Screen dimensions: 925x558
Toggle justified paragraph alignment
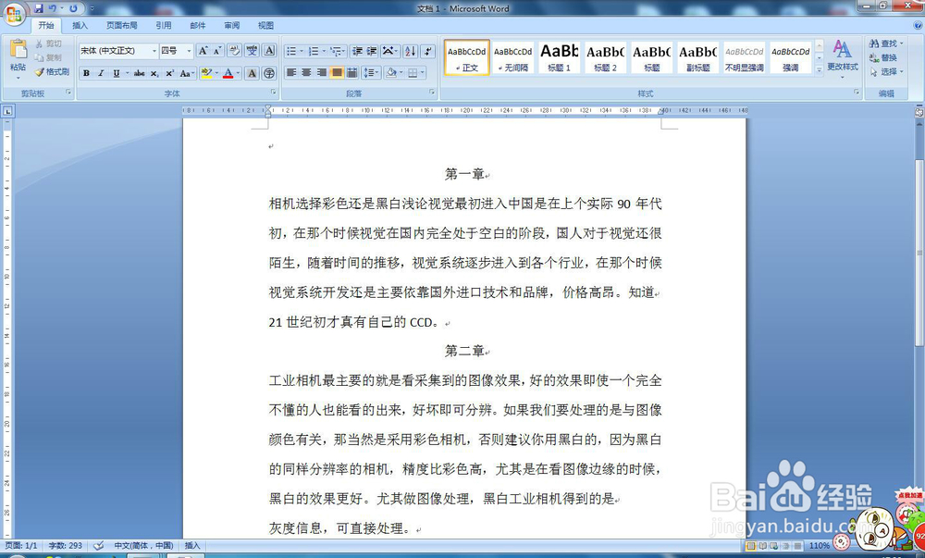[x=336, y=72]
